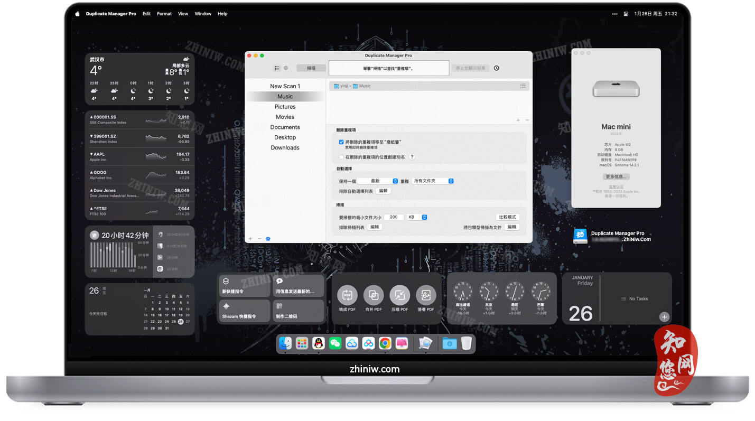Open the Help menu
Screen dimensions: 755x421
click(222, 14)
